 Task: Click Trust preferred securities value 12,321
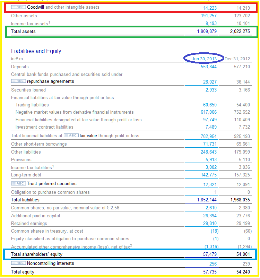pyautogui.click(x=210, y=184)
